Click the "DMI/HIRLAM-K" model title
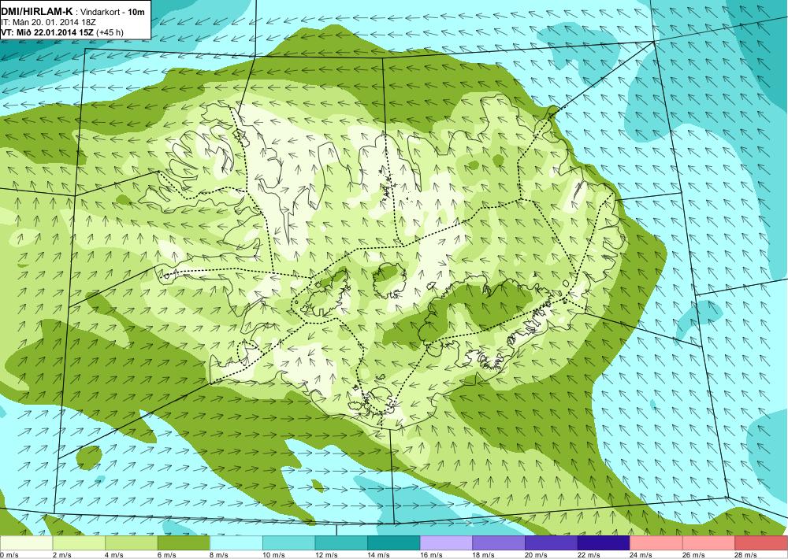788x559 pixels. (x=37, y=12)
